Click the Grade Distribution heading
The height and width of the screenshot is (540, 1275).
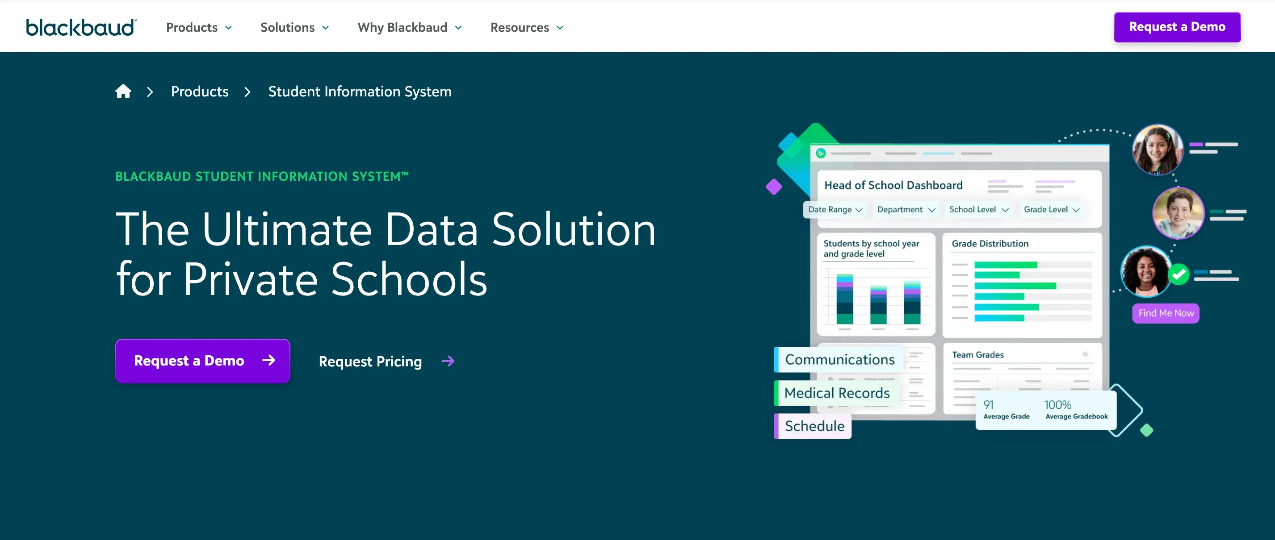click(x=990, y=243)
